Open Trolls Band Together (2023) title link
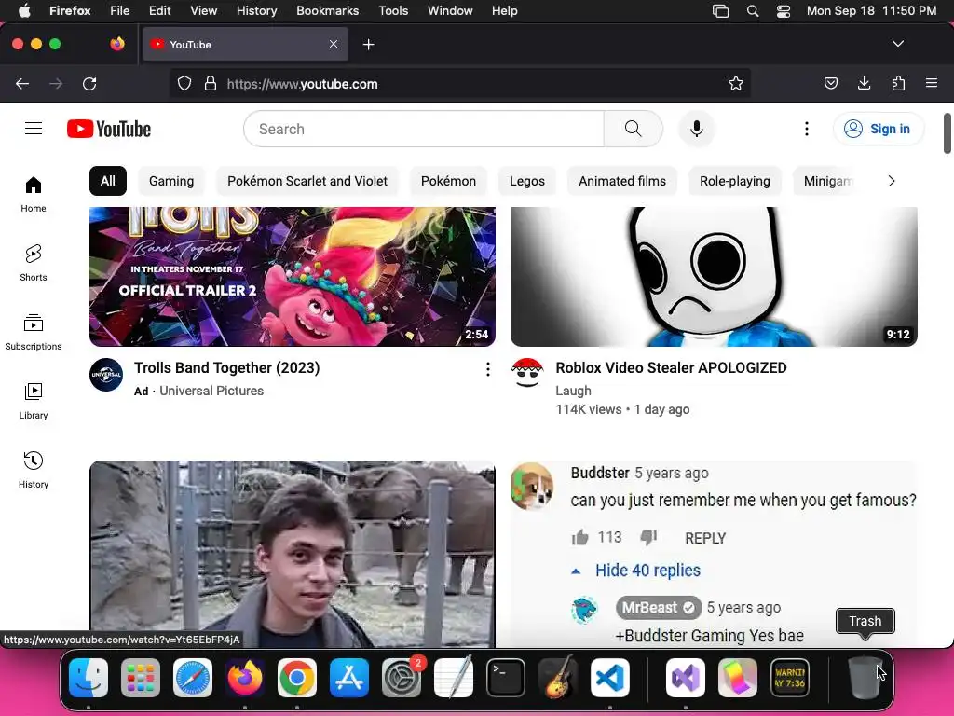Image resolution: width=954 pixels, height=716 pixels. coord(227,367)
